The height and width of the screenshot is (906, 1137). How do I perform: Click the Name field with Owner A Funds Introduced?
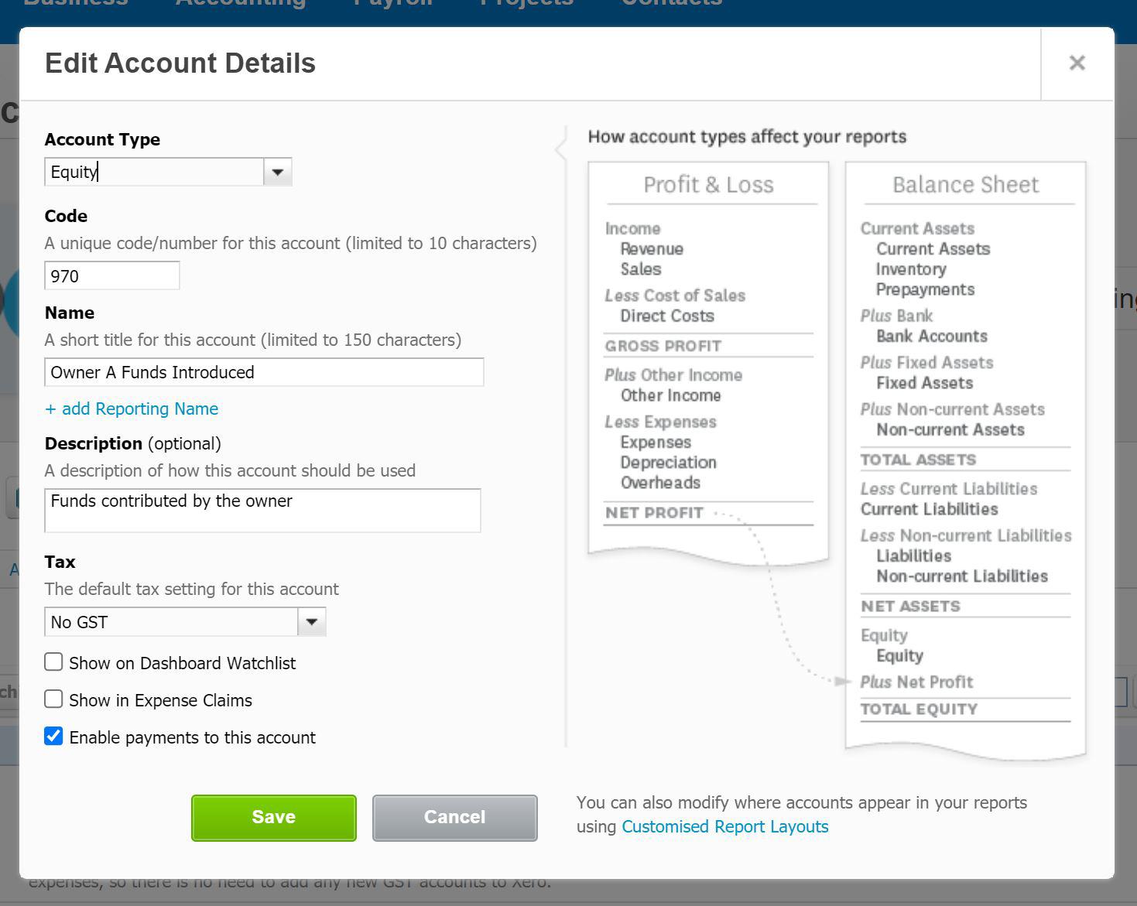[264, 372]
